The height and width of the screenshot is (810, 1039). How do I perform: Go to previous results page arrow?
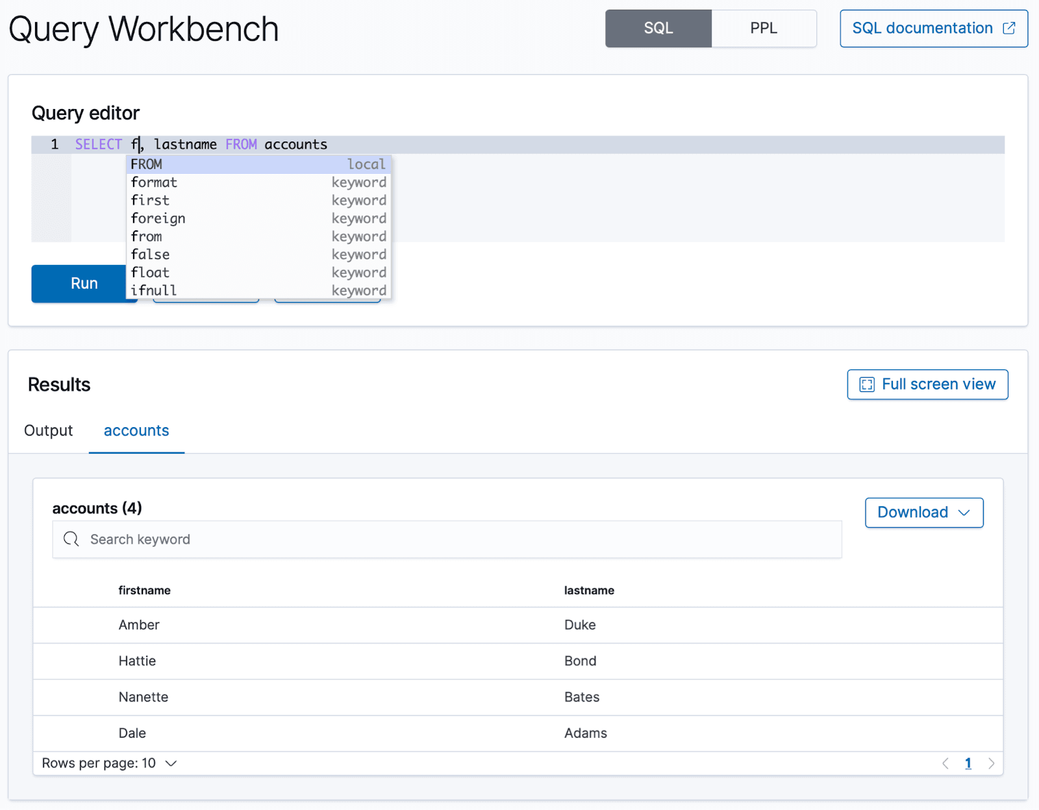coord(945,763)
